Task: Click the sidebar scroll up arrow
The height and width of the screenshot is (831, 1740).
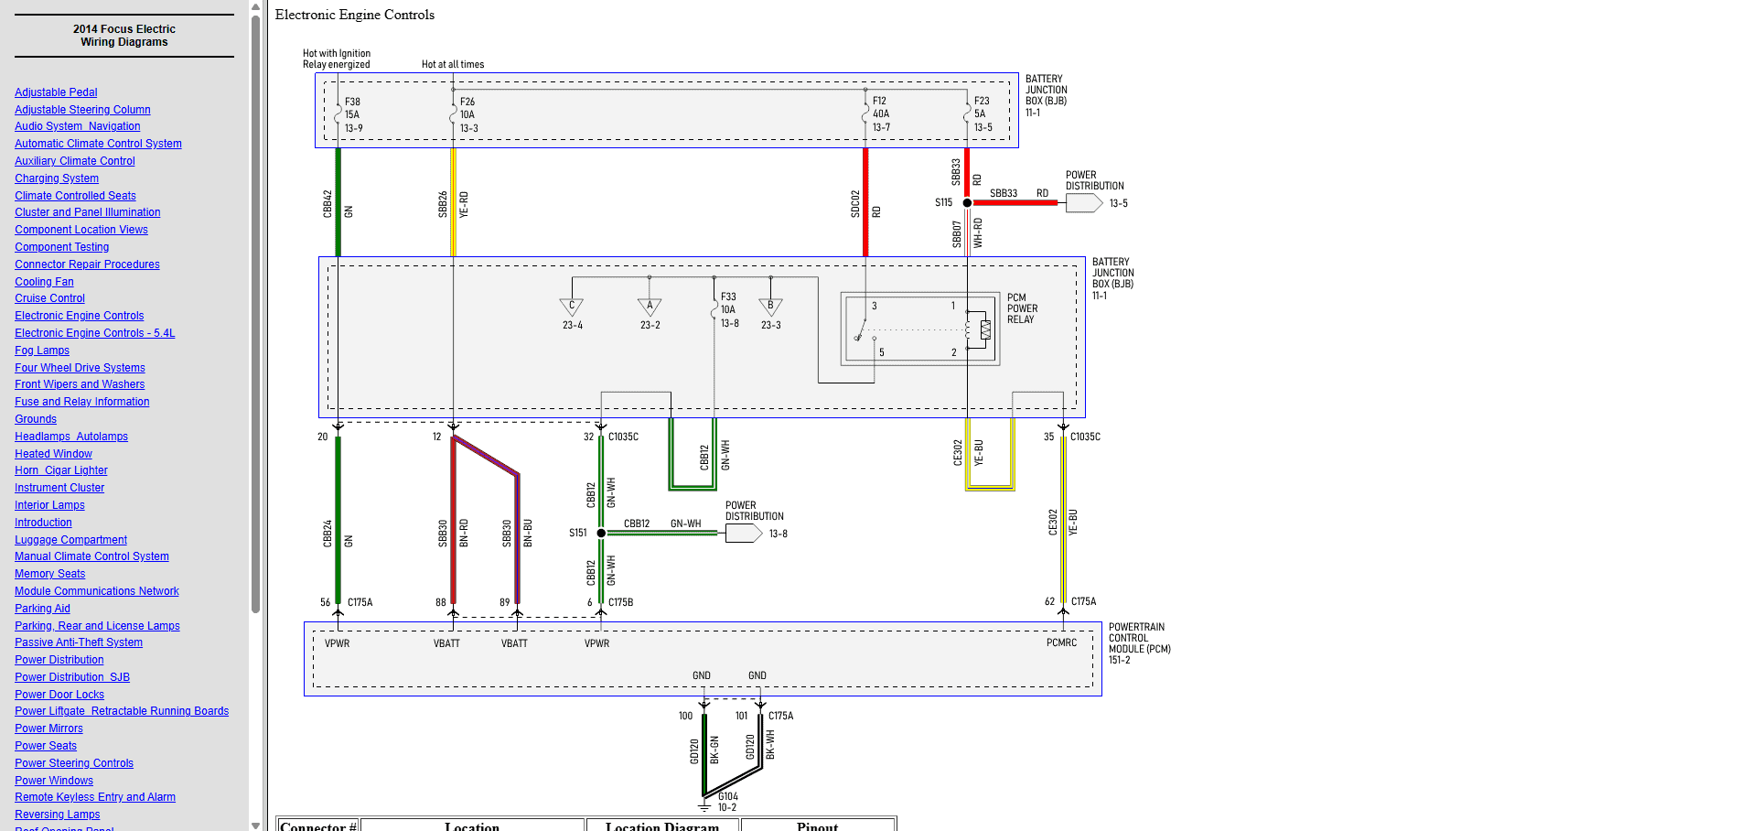Action: [255, 7]
